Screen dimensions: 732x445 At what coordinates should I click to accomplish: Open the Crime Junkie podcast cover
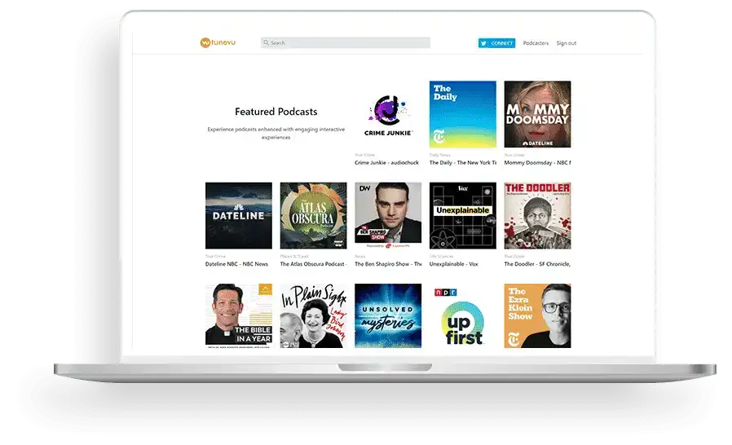click(388, 114)
